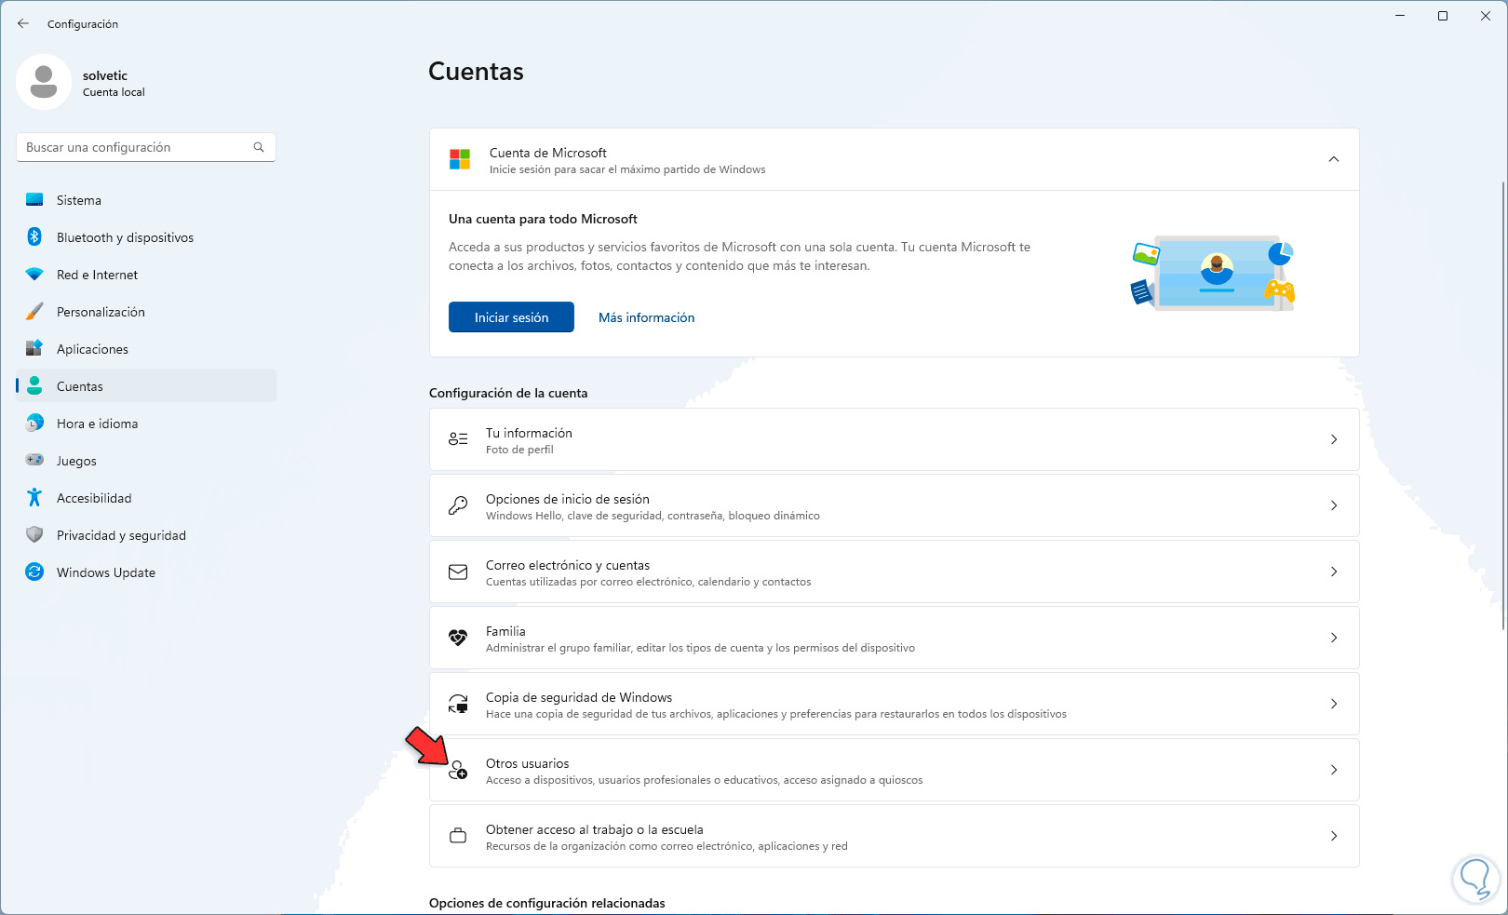Close the Configuración window
The height and width of the screenshot is (915, 1508).
tap(1486, 16)
